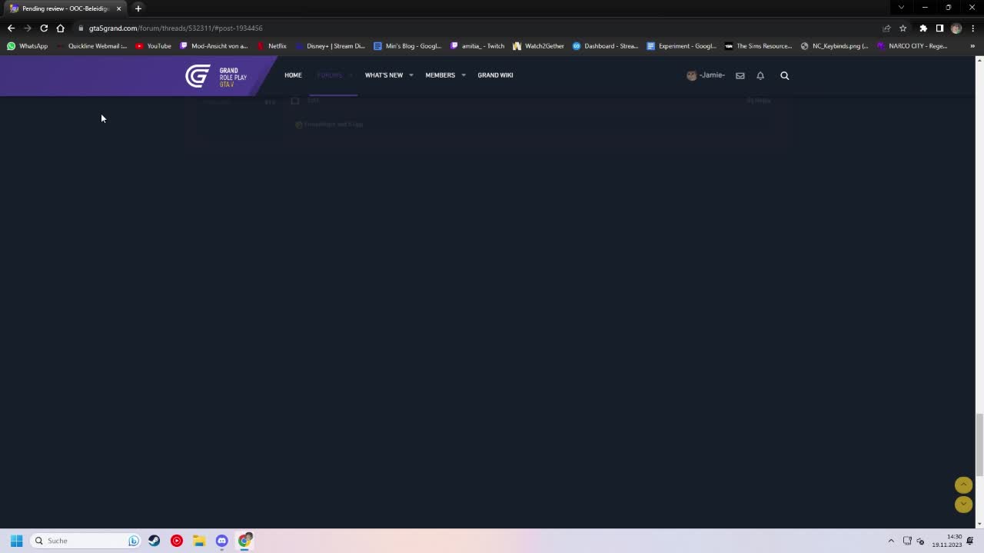Image resolution: width=984 pixels, height=553 pixels.
Task: Click the browser back arrow
Action: tap(11, 28)
